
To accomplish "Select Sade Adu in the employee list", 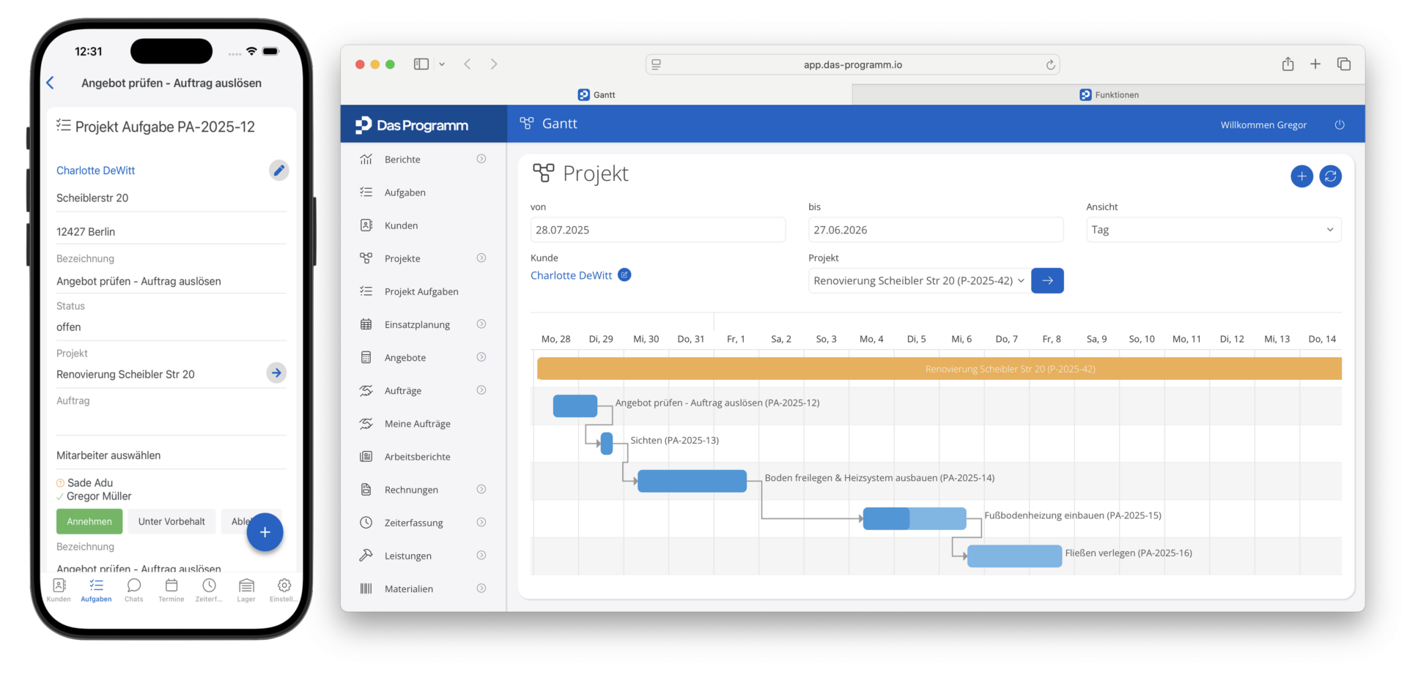I will point(90,483).
